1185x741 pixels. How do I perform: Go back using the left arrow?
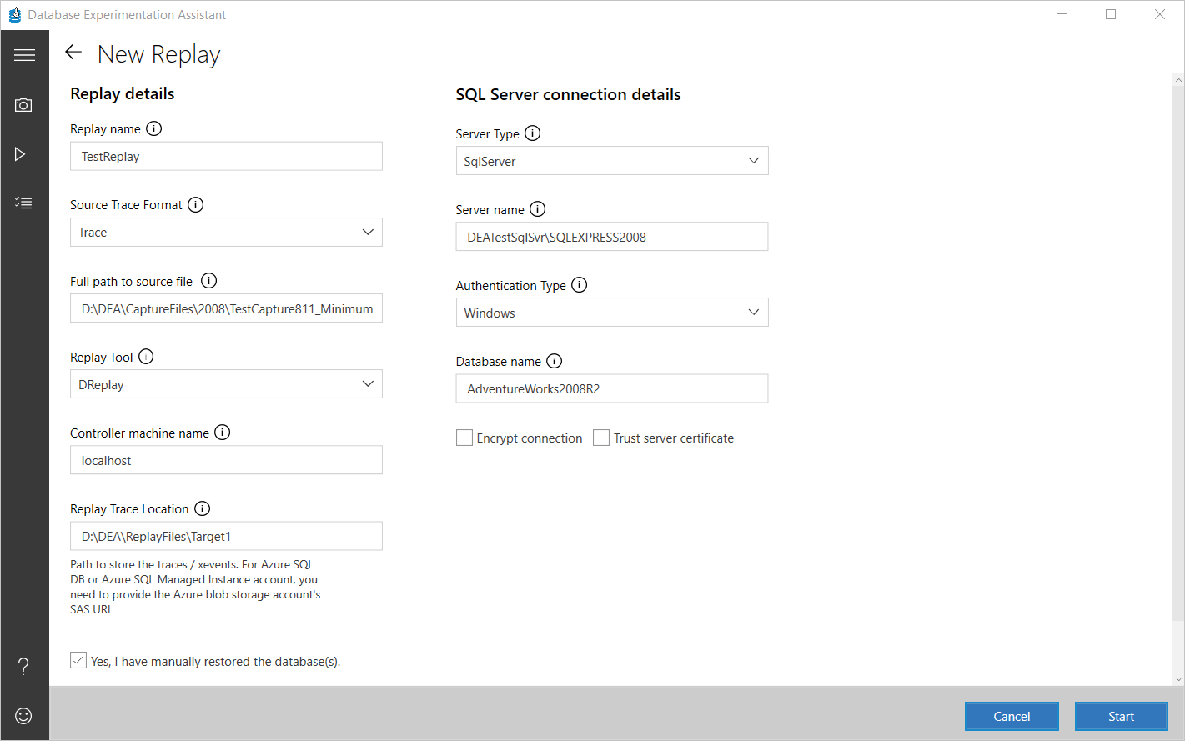tap(73, 53)
